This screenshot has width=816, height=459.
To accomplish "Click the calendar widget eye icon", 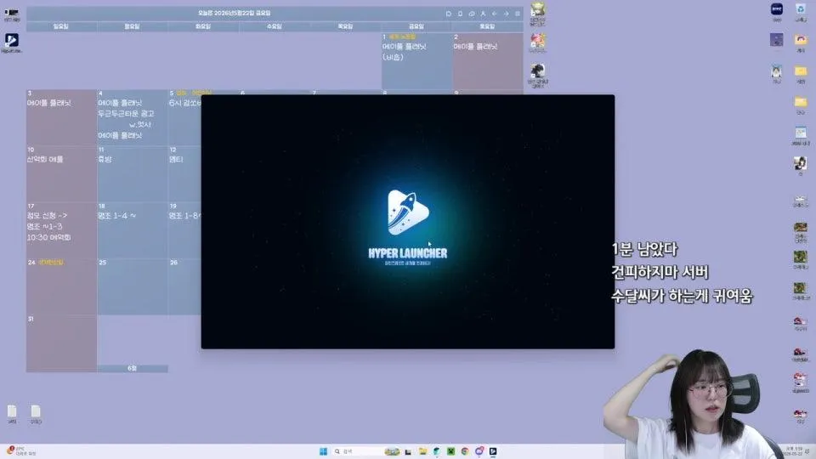I will click(472, 14).
